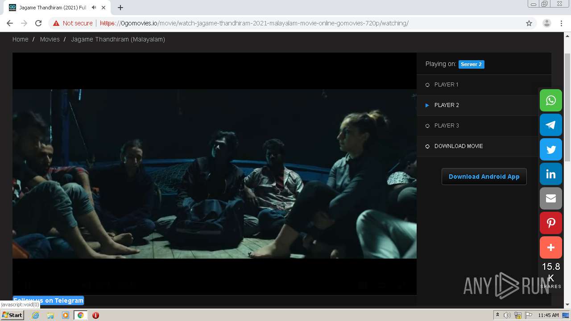This screenshot has height=321, width=571.
Task: Show hidden system tray icons
Action: click(x=497, y=315)
